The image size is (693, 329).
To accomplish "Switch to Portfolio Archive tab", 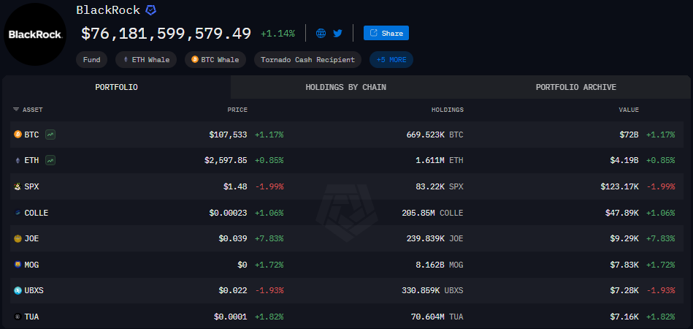I will [x=575, y=87].
